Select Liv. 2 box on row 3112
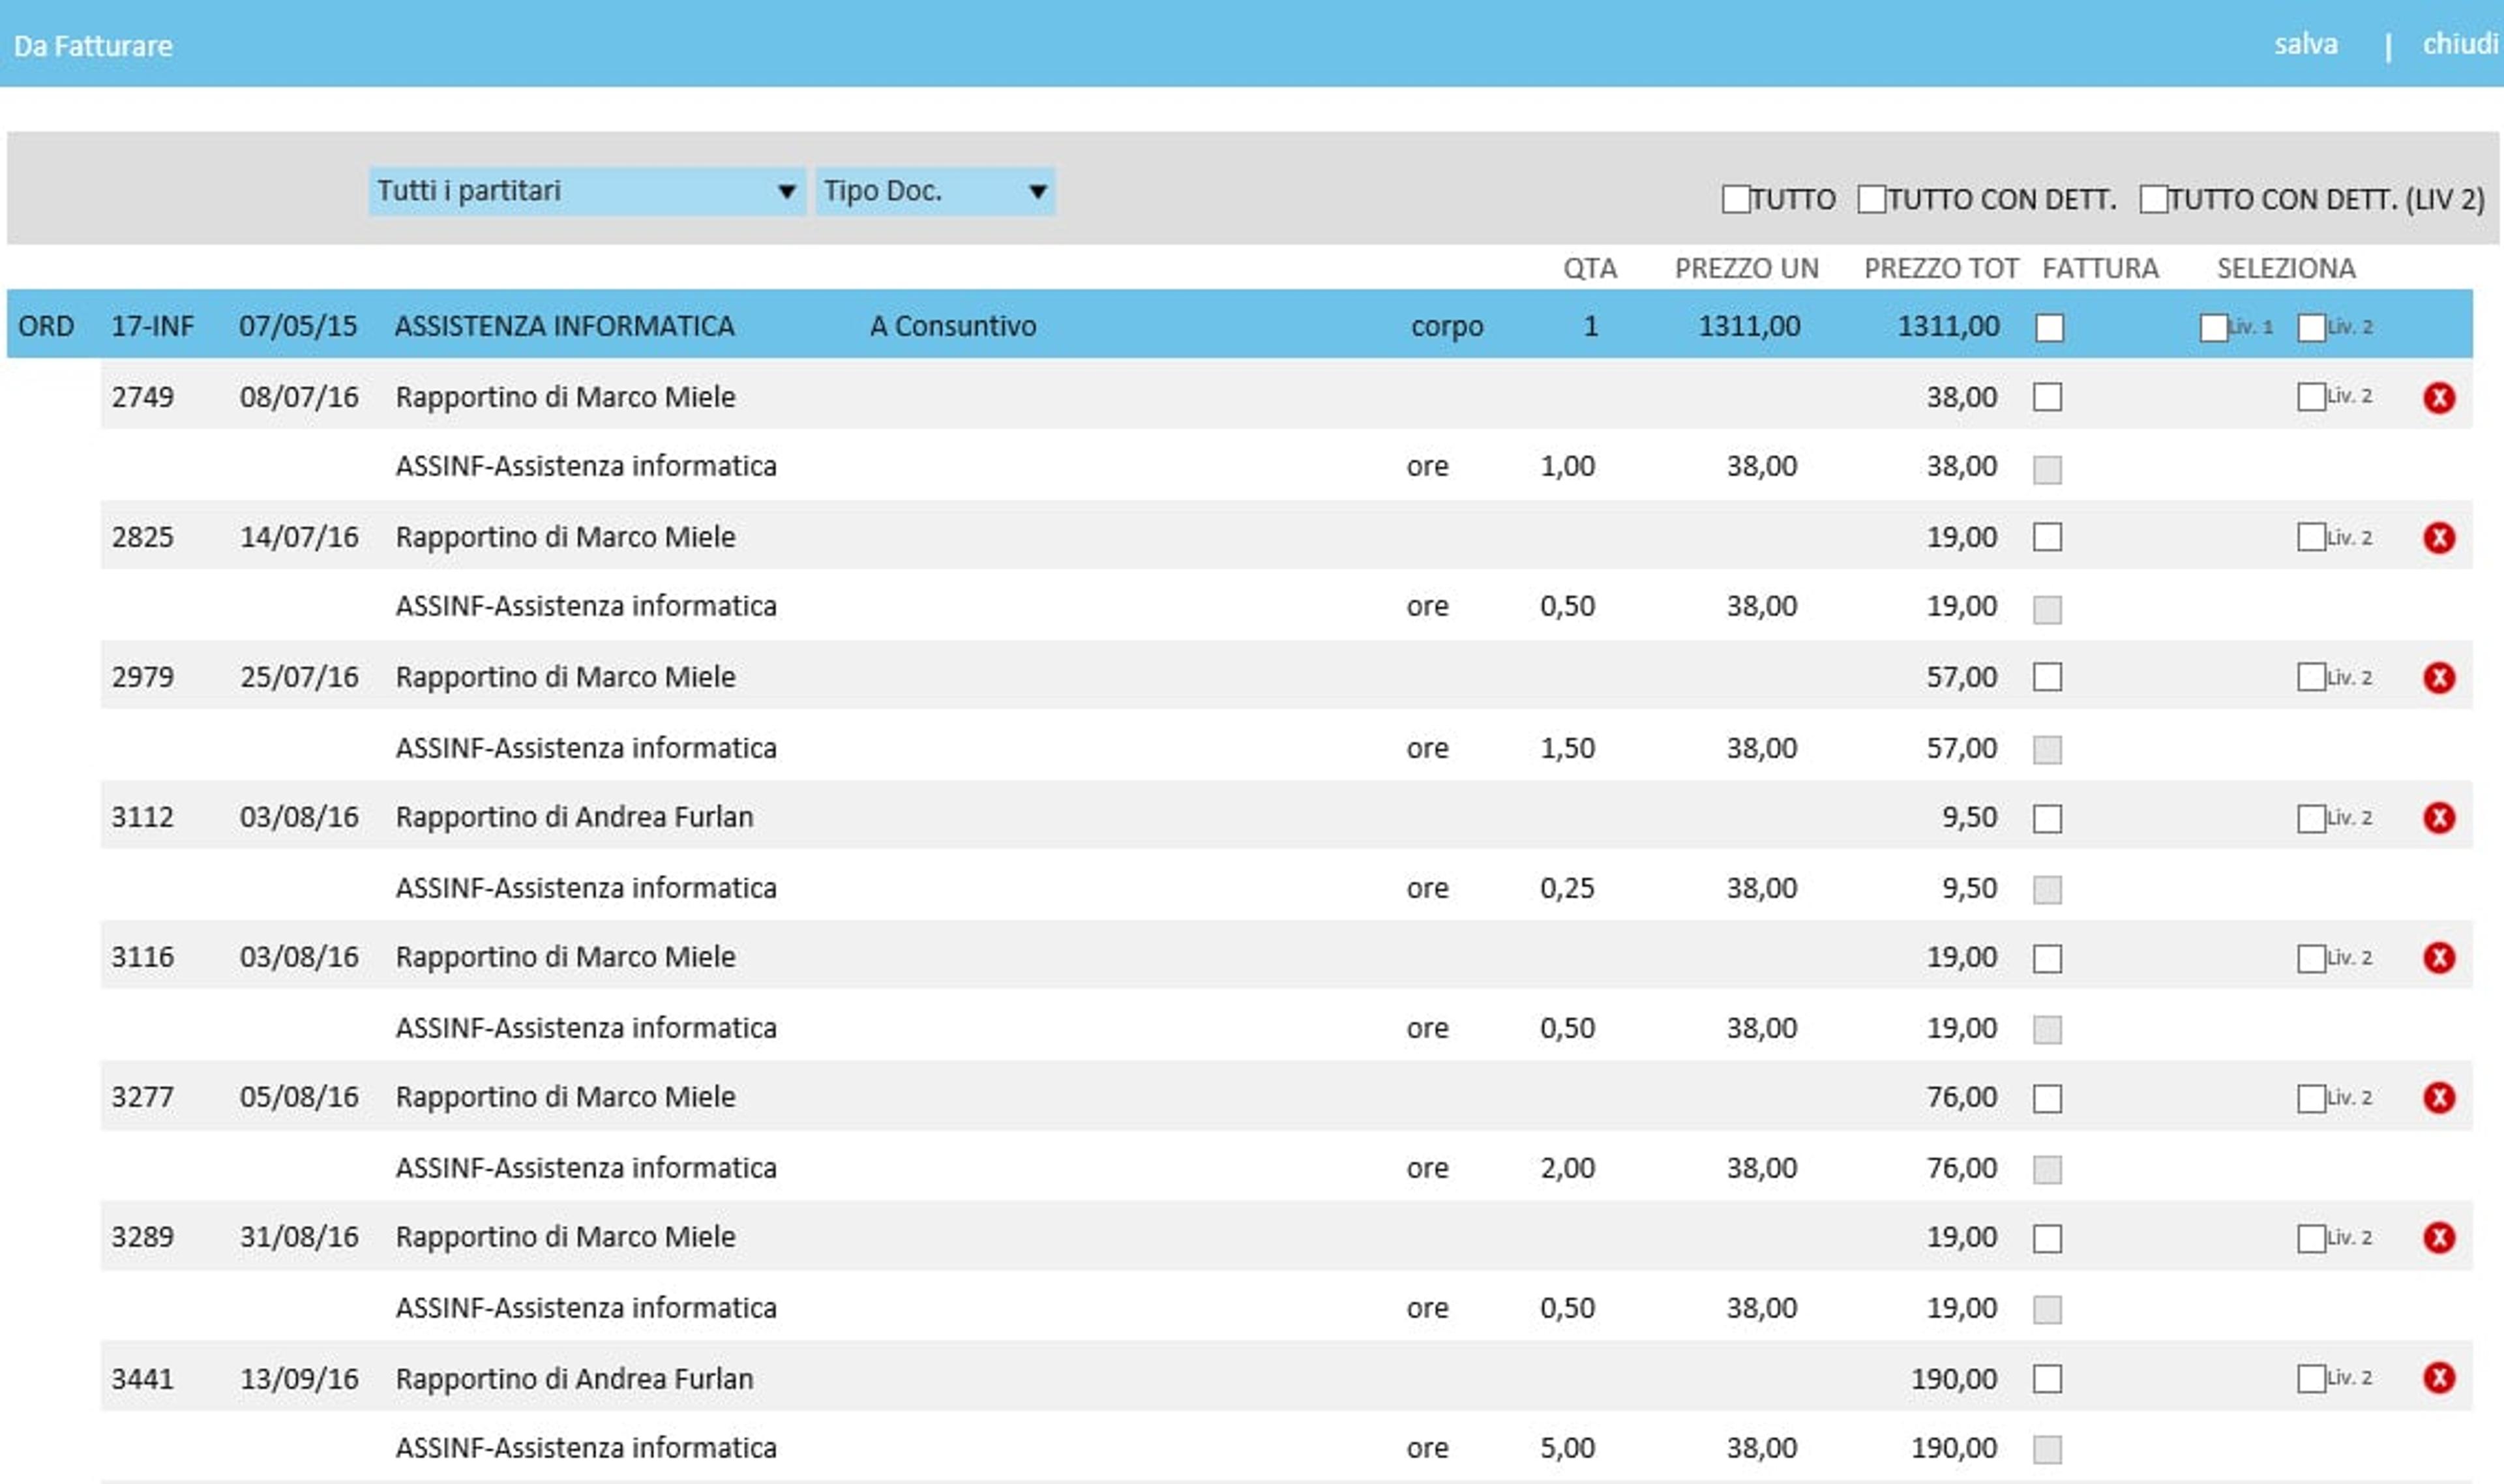Image resolution: width=2504 pixels, height=1484 pixels. click(x=2311, y=819)
